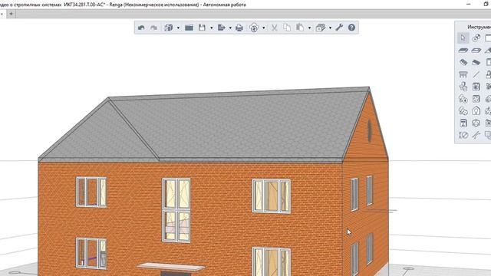The image size is (491, 276).
Task: Select the Opening outlined-slab tool
Action: (x=476, y=50)
